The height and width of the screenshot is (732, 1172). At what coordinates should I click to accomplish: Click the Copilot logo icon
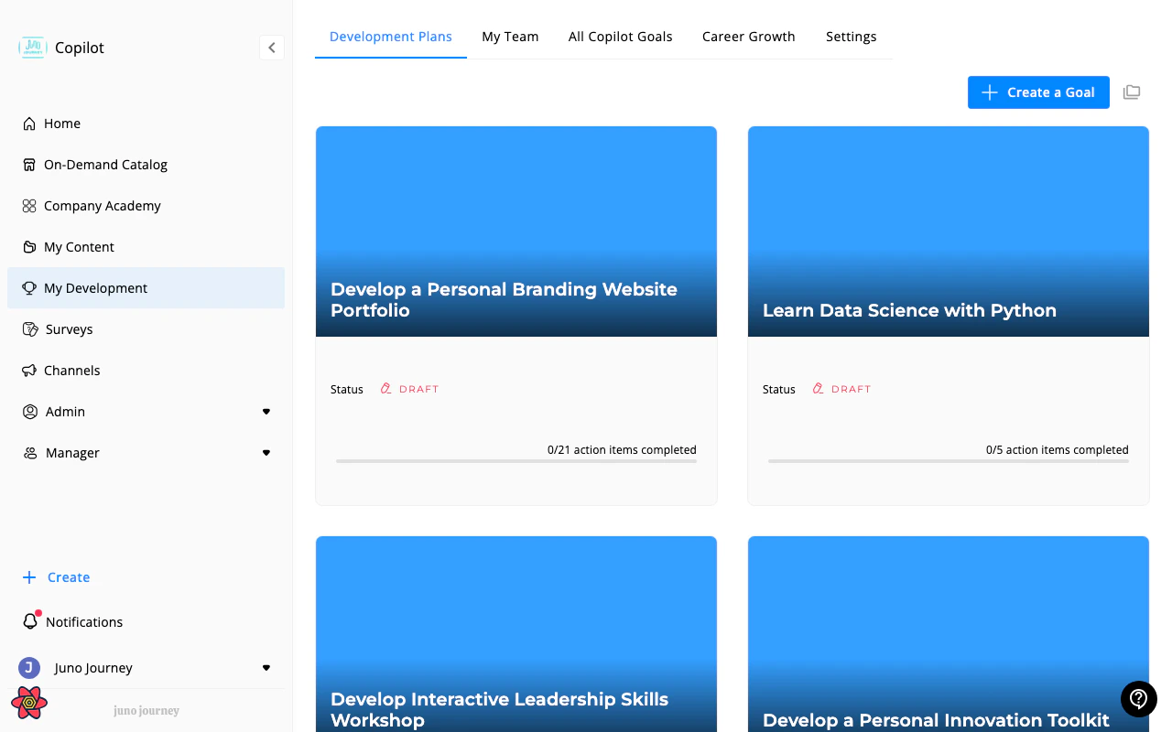(32, 48)
